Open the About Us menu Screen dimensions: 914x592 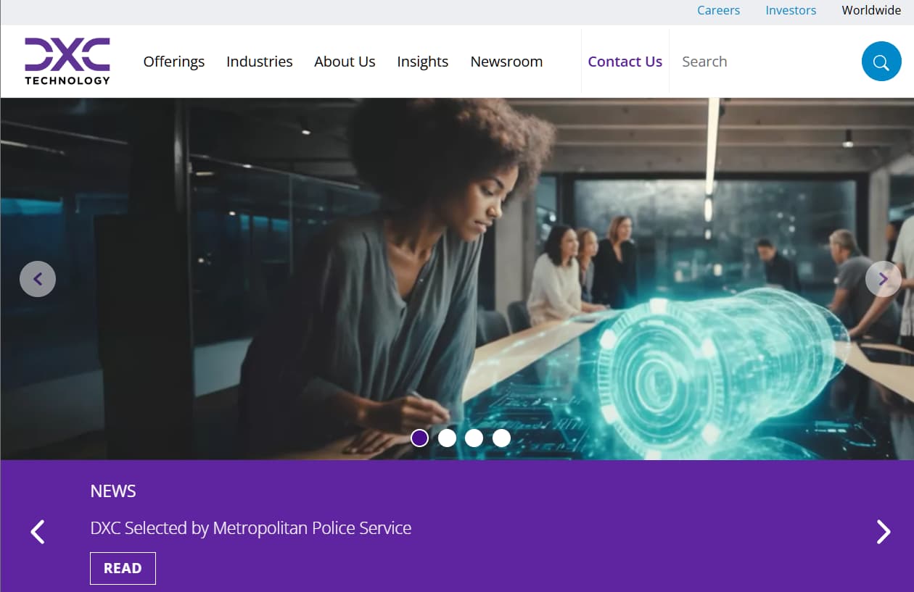[x=345, y=62]
